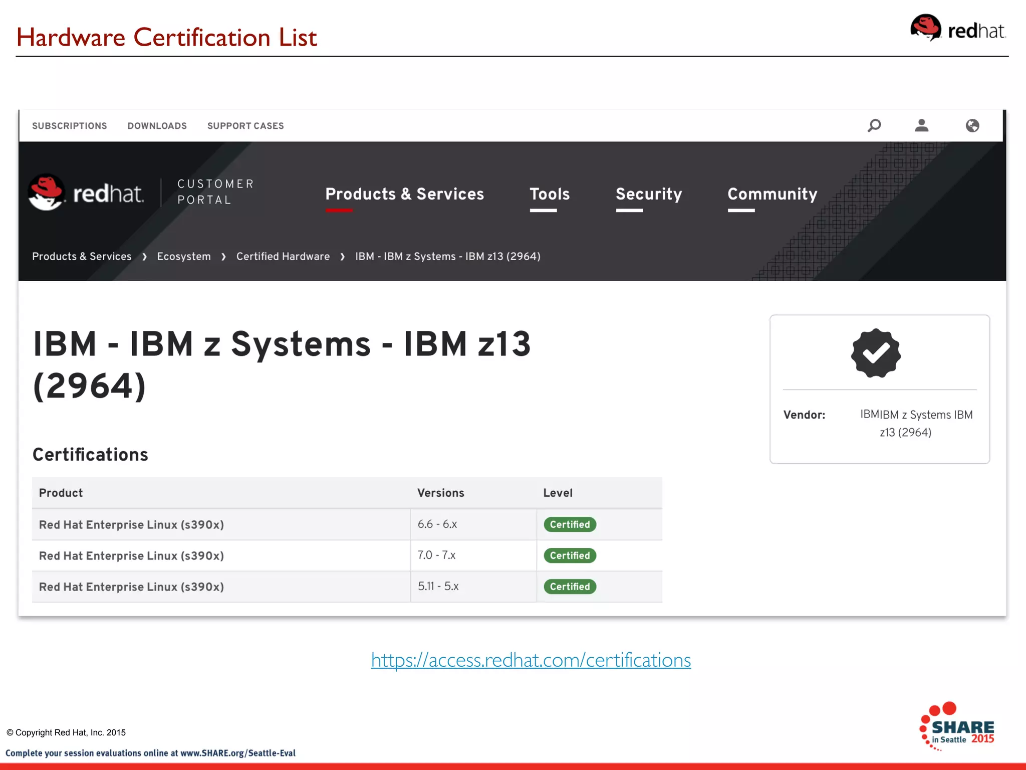Click the vendor value 'IBMIBM z Systems IBM z13 (2964)'
1026x770 pixels.
(x=916, y=424)
